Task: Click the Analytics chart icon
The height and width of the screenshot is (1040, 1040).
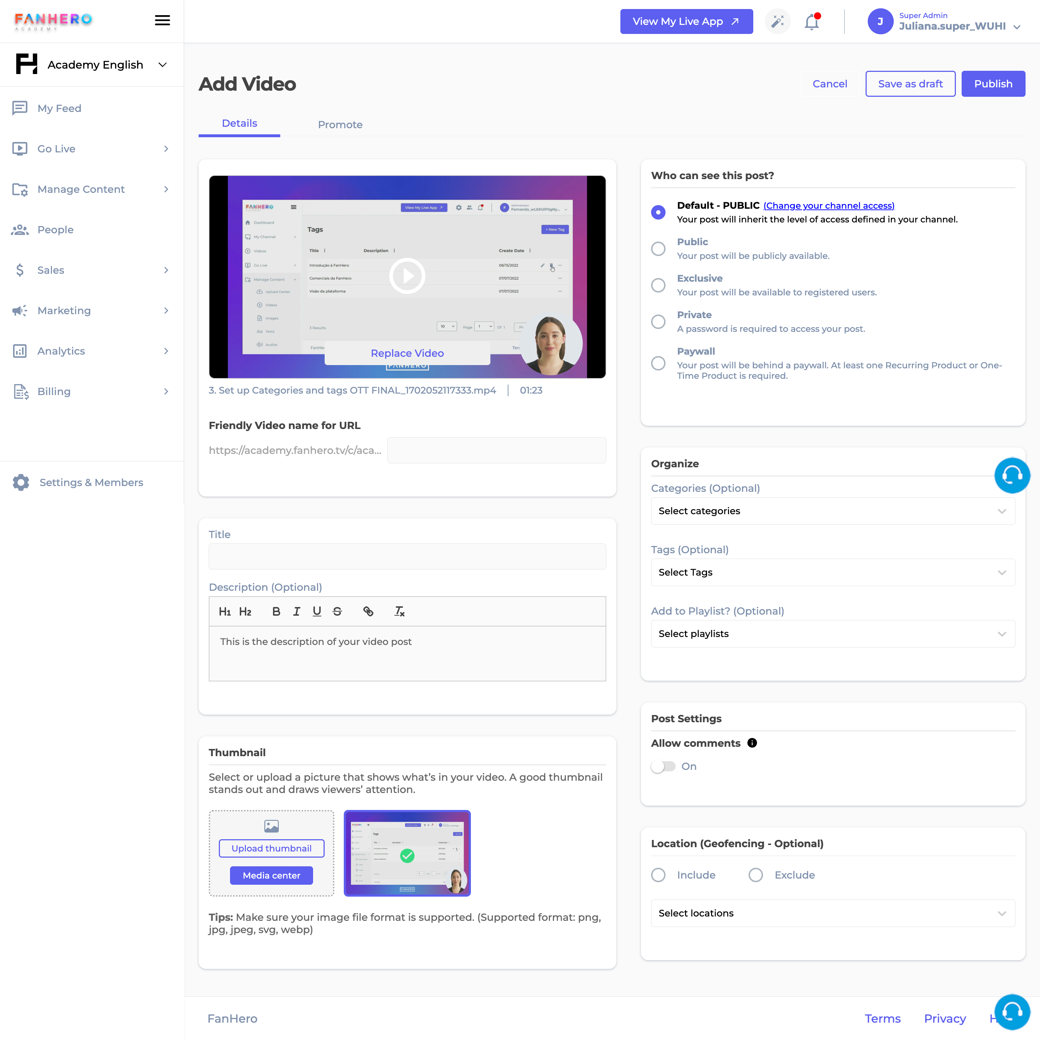Action: (x=20, y=351)
